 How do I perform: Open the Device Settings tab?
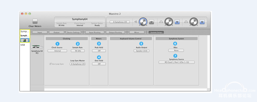pyautogui.click(x=73, y=32)
